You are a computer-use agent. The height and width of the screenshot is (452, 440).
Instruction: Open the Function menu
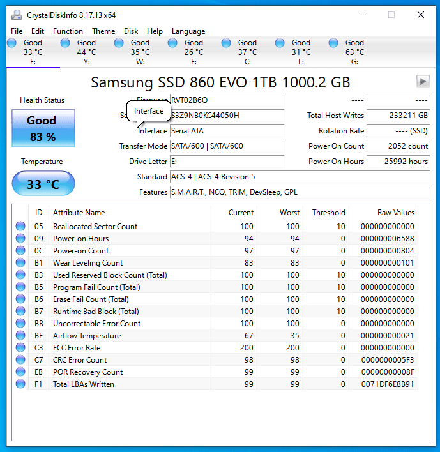(x=68, y=31)
